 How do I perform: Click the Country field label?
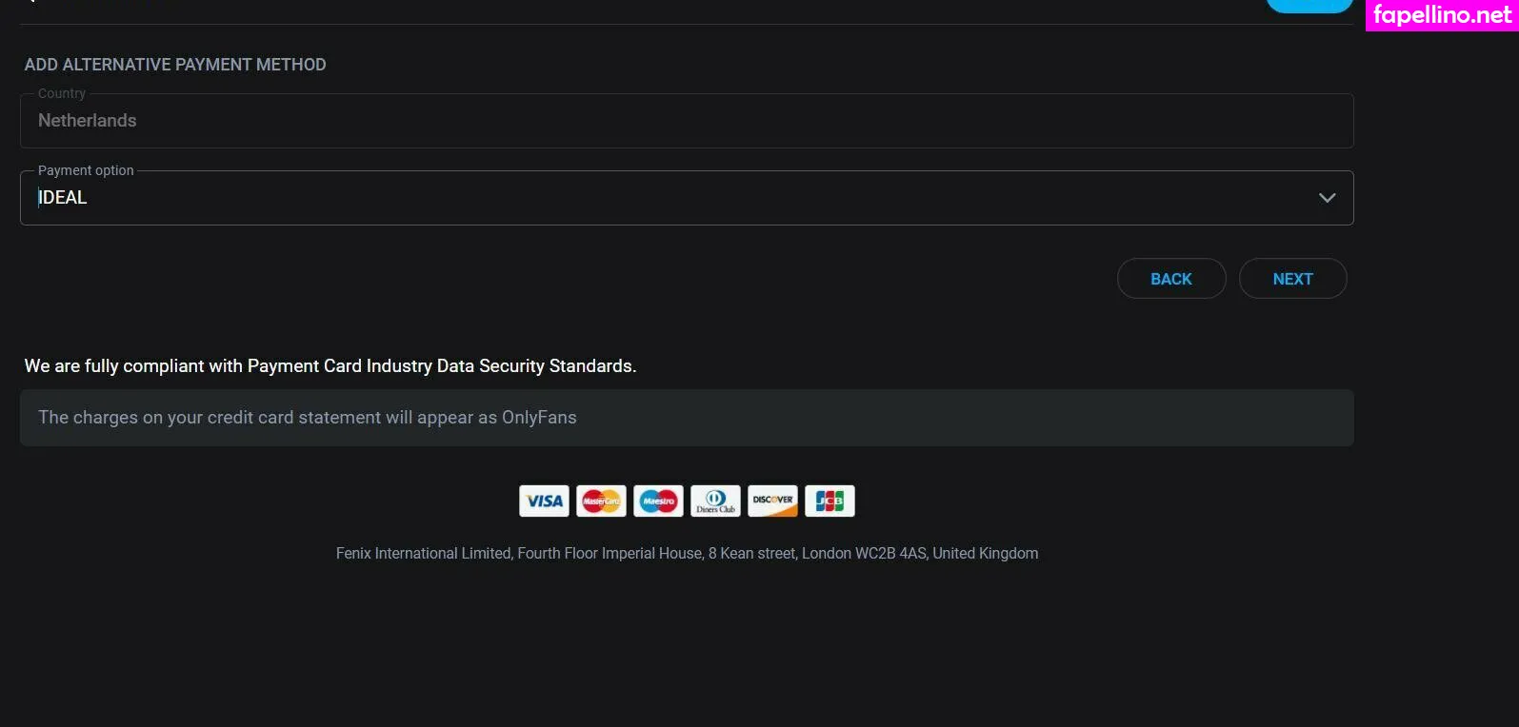[x=62, y=93]
